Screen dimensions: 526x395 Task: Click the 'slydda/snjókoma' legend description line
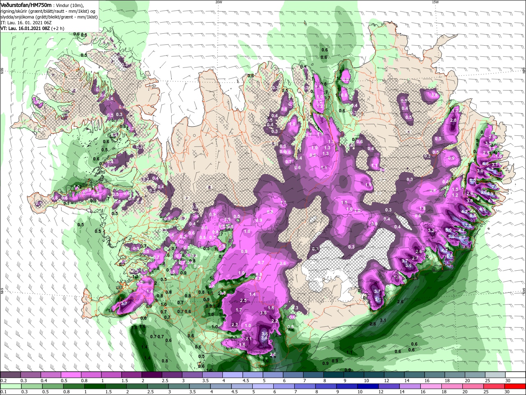49,17
